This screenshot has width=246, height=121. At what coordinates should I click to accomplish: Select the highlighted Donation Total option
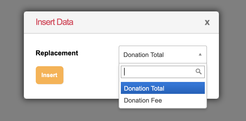pos(163,88)
